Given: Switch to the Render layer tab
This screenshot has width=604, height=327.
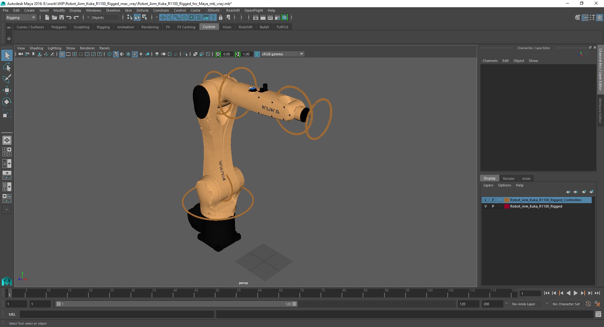Looking at the screenshot, I should (509, 178).
